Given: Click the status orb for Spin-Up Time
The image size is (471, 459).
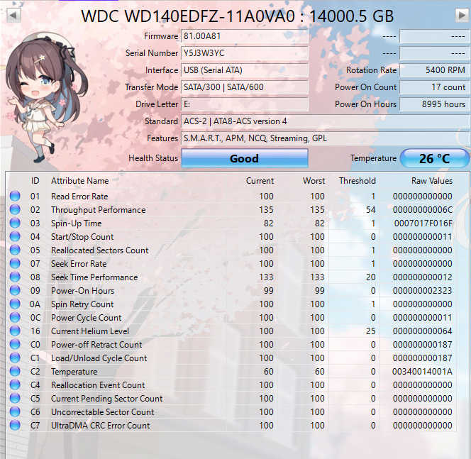Looking at the screenshot, I should (x=15, y=223).
